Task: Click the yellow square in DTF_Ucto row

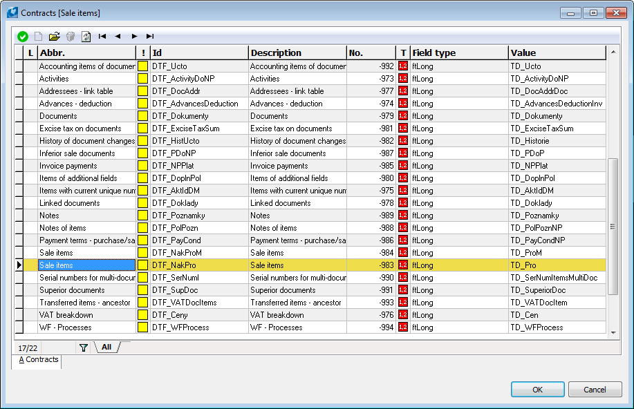Action: coord(142,66)
